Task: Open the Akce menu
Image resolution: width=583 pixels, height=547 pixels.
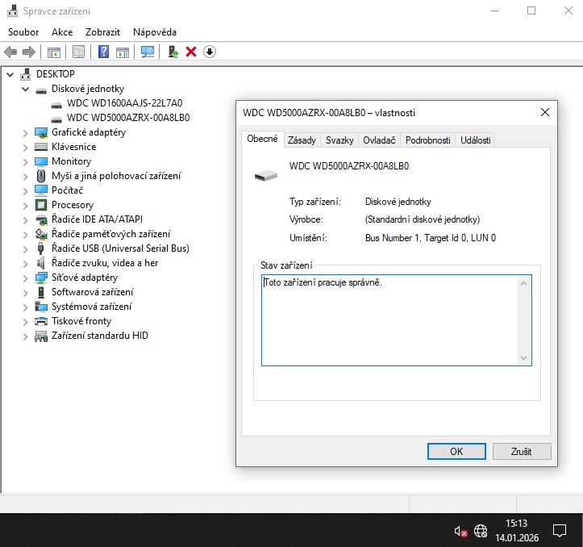Action: click(x=62, y=32)
